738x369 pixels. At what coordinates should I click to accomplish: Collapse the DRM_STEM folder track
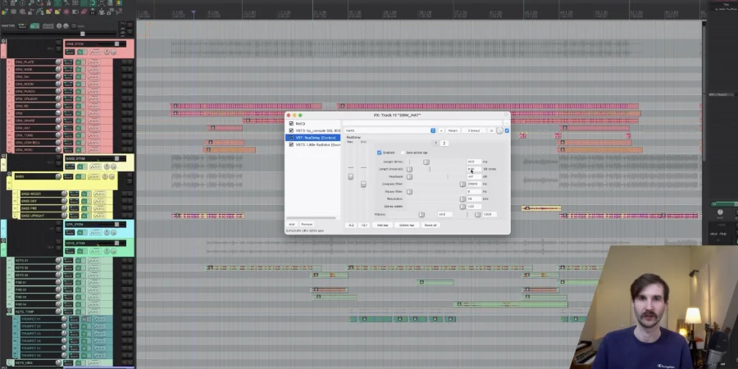click(3, 41)
